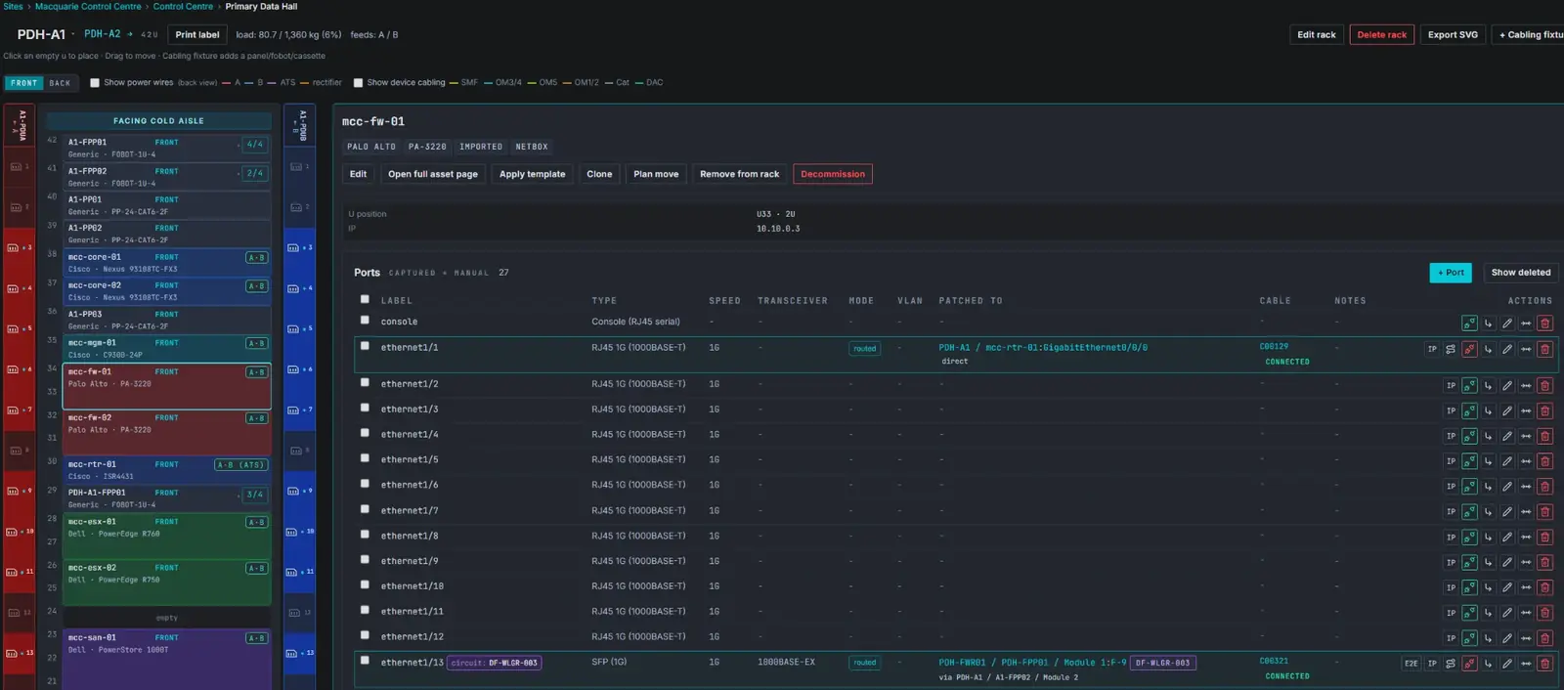Image resolution: width=1564 pixels, height=690 pixels.
Task: Edit ethernet1/2 using the pencil icon
Action: tap(1507, 386)
